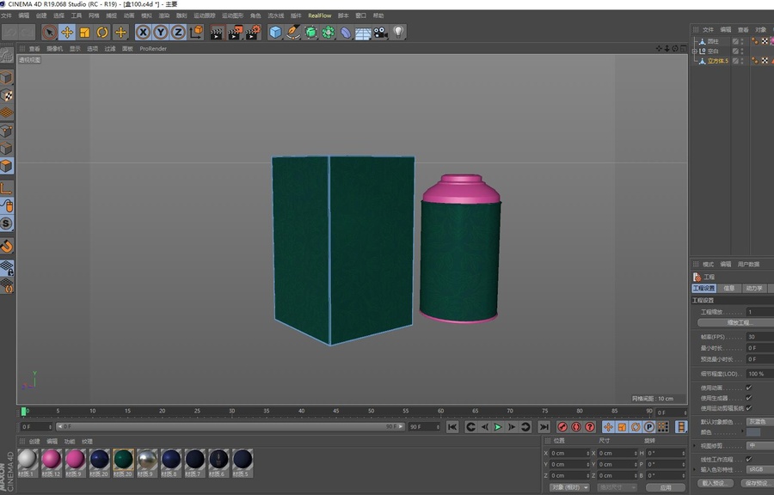Viewport: 774px width, 495px height.
Task: Toggle automatic keyframing button
Action: coord(576,427)
